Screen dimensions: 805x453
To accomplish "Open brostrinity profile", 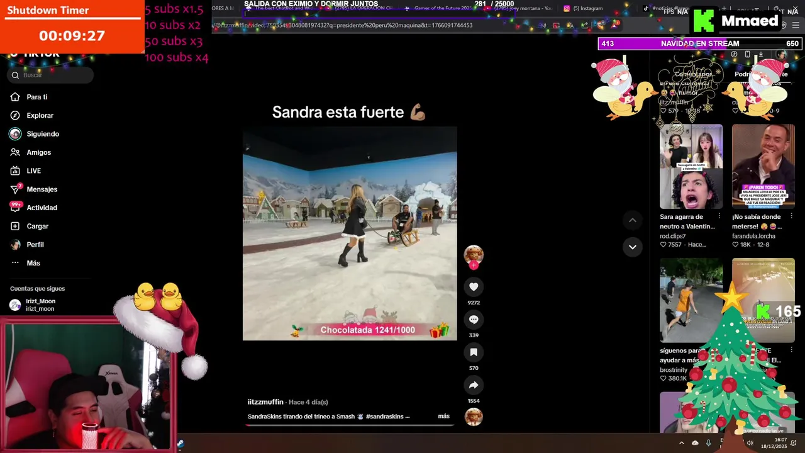I will pyautogui.click(x=674, y=370).
